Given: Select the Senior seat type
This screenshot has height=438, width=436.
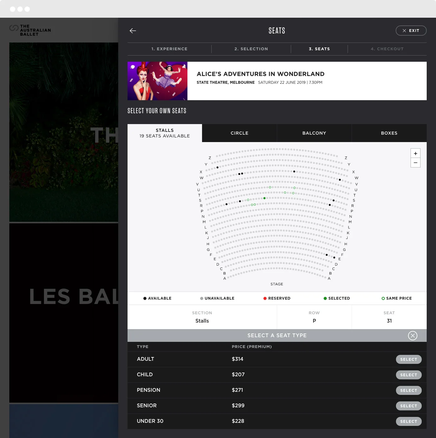Looking at the screenshot, I should (x=409, y=406).
